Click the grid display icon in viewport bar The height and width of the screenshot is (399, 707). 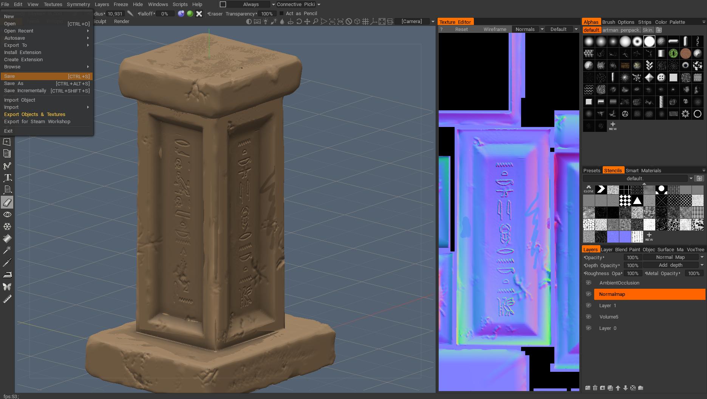point(365,22)
